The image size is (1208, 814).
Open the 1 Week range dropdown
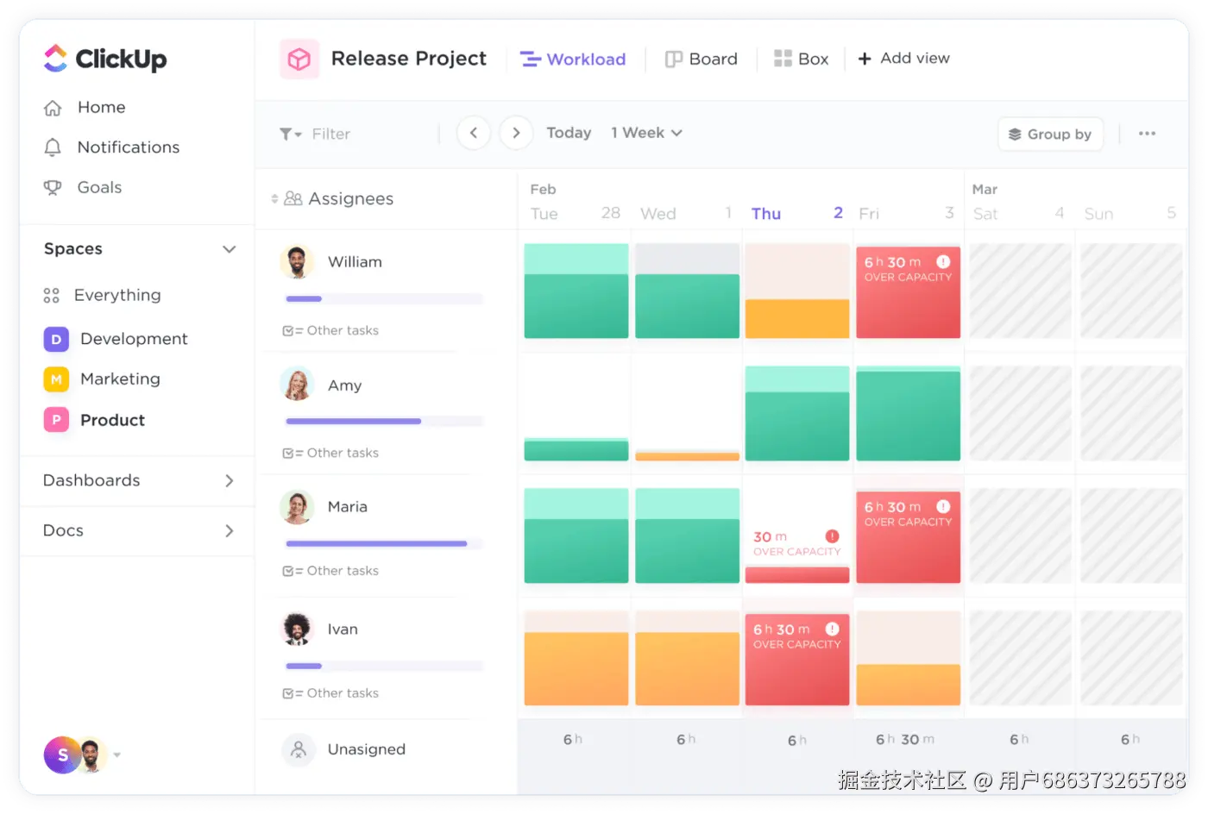[646, 133]
